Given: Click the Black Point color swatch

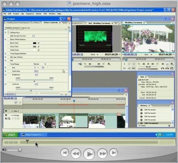Looking at the screenshot, I should (35, 43).
